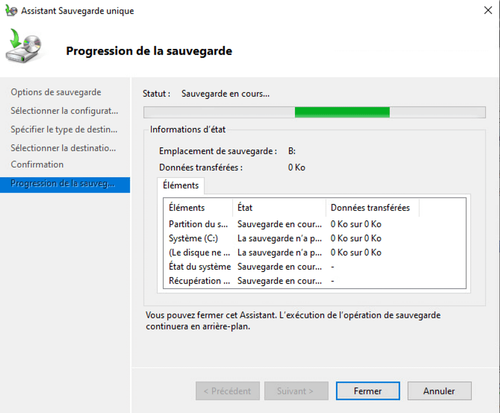Click the Données transférées column header
This screenshot has height=413, width=500.
point(371,208)
